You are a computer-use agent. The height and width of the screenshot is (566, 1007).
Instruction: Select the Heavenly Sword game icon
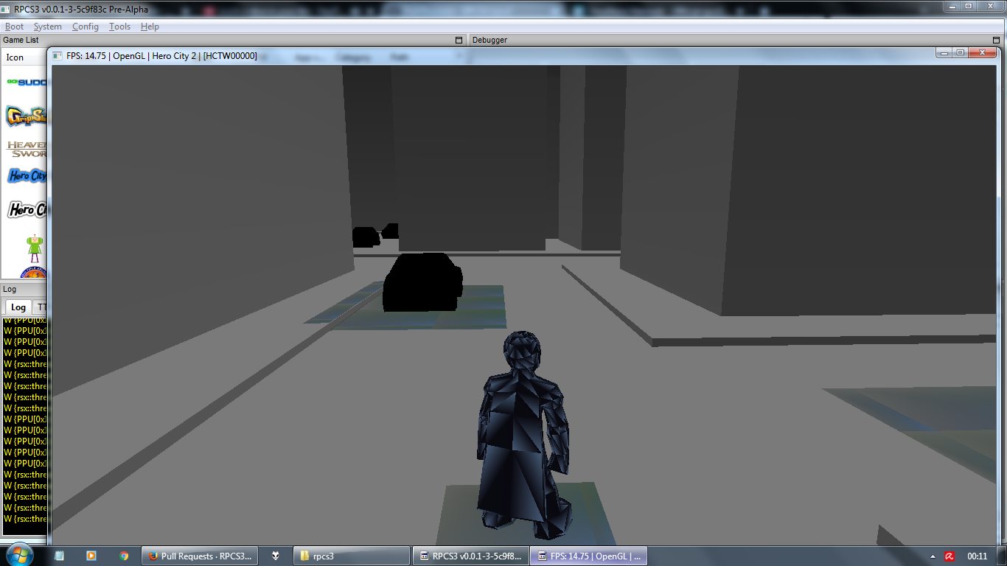click(27, 149)
